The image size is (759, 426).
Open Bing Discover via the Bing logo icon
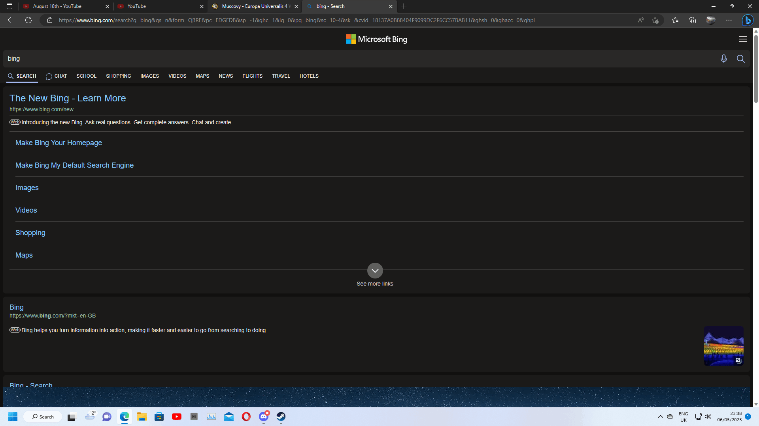(x=748, y=20)
